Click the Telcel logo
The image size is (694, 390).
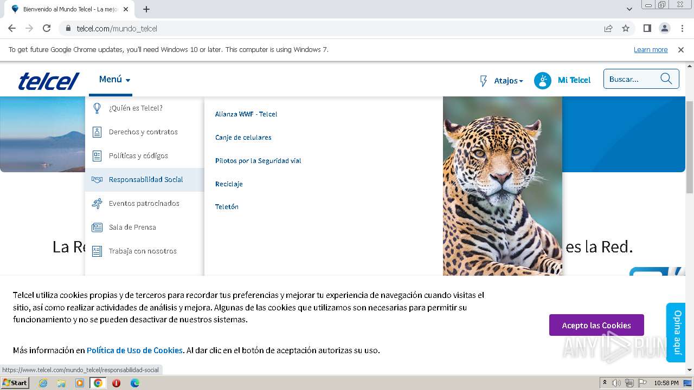pos(49,81)
